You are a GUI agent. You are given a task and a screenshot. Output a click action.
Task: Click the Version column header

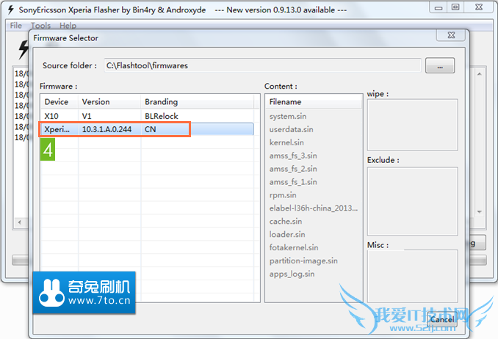pyautogui.click(x=109, y=102)
